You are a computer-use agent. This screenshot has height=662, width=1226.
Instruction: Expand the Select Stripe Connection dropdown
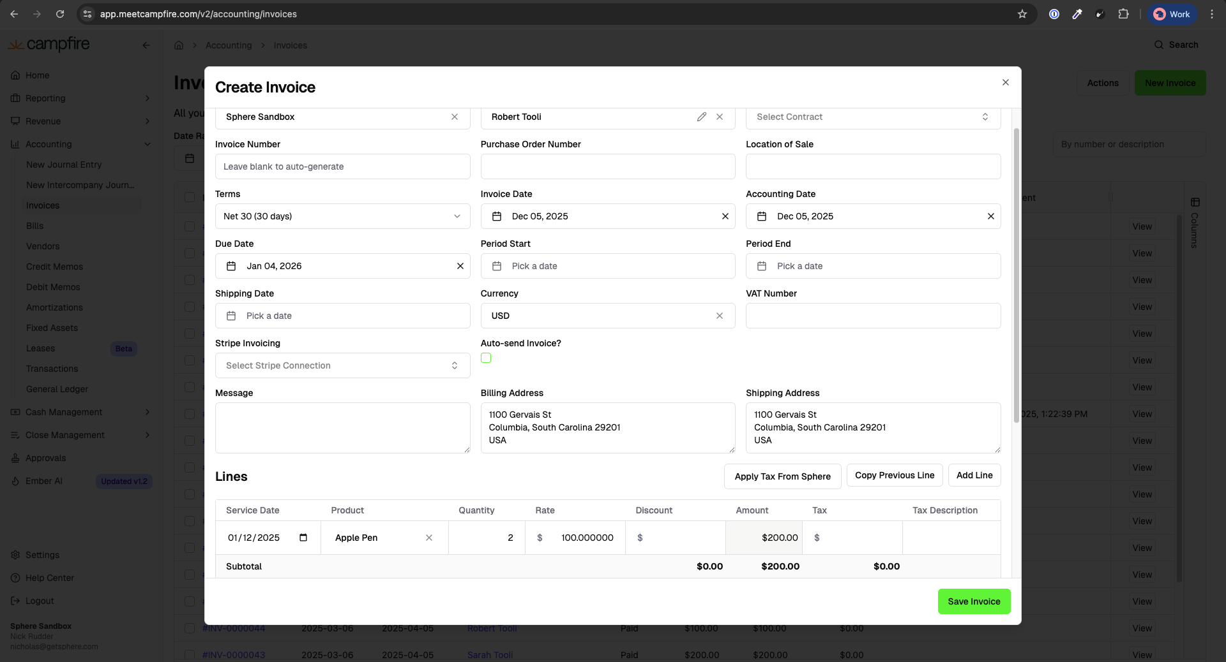(342, 365)
